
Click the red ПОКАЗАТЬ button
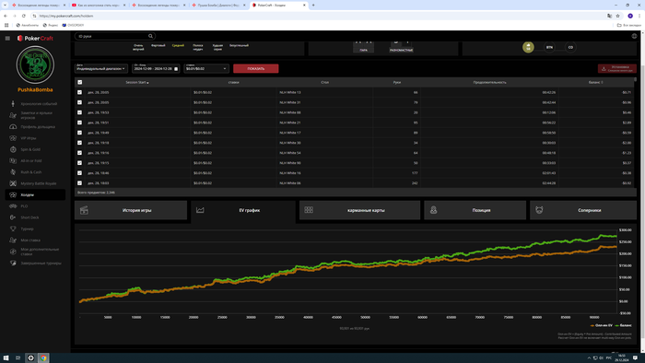click(256, 69)
